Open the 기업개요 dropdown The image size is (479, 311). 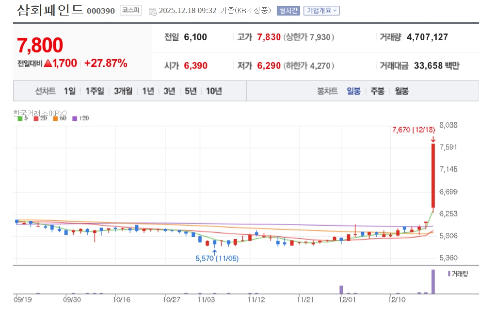322,11
